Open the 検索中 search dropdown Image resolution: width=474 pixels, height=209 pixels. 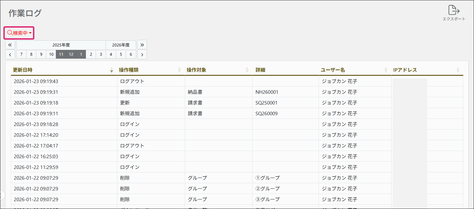(19, 33)
